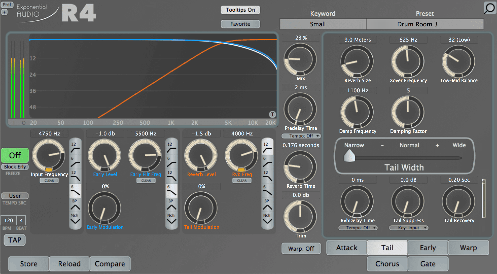Select 6 dB highpass for Input Frequency filter
Viewport: 497px width, 274px height.
coord(75,162)
